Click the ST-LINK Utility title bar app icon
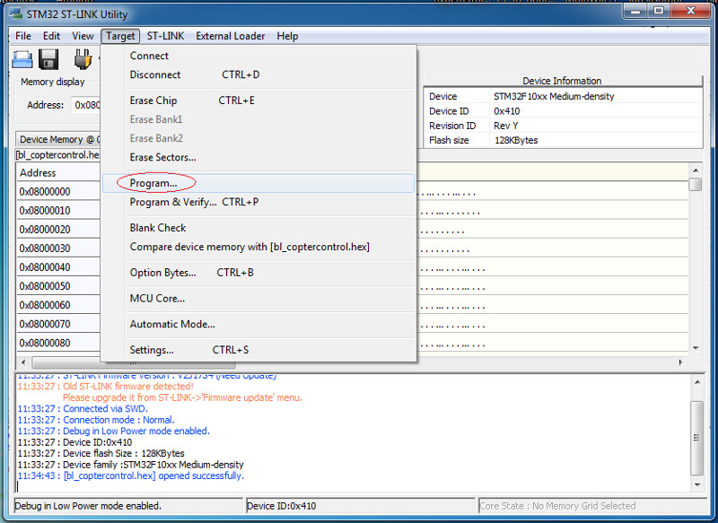Screen dimensions: 718x523 click(15, 14)
